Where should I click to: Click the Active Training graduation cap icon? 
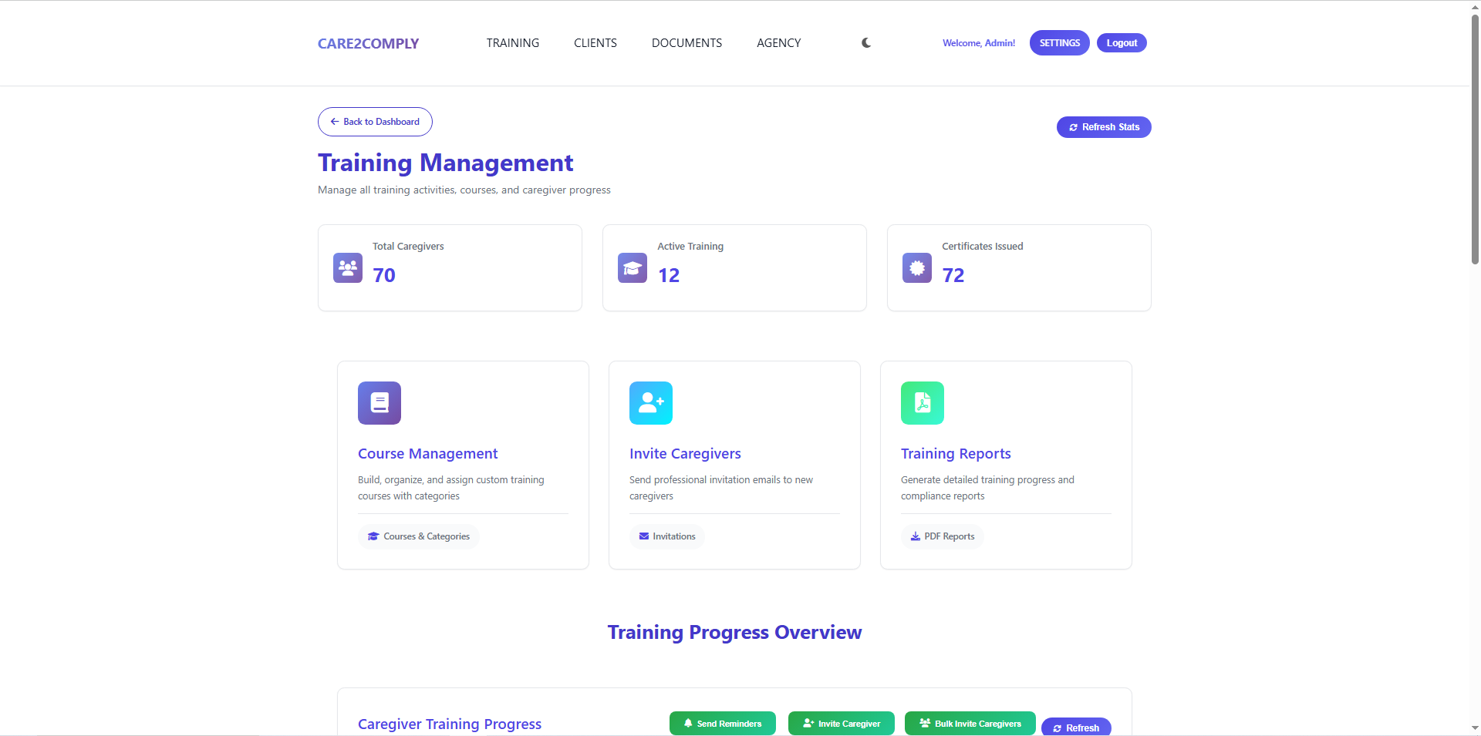[632, 267]
